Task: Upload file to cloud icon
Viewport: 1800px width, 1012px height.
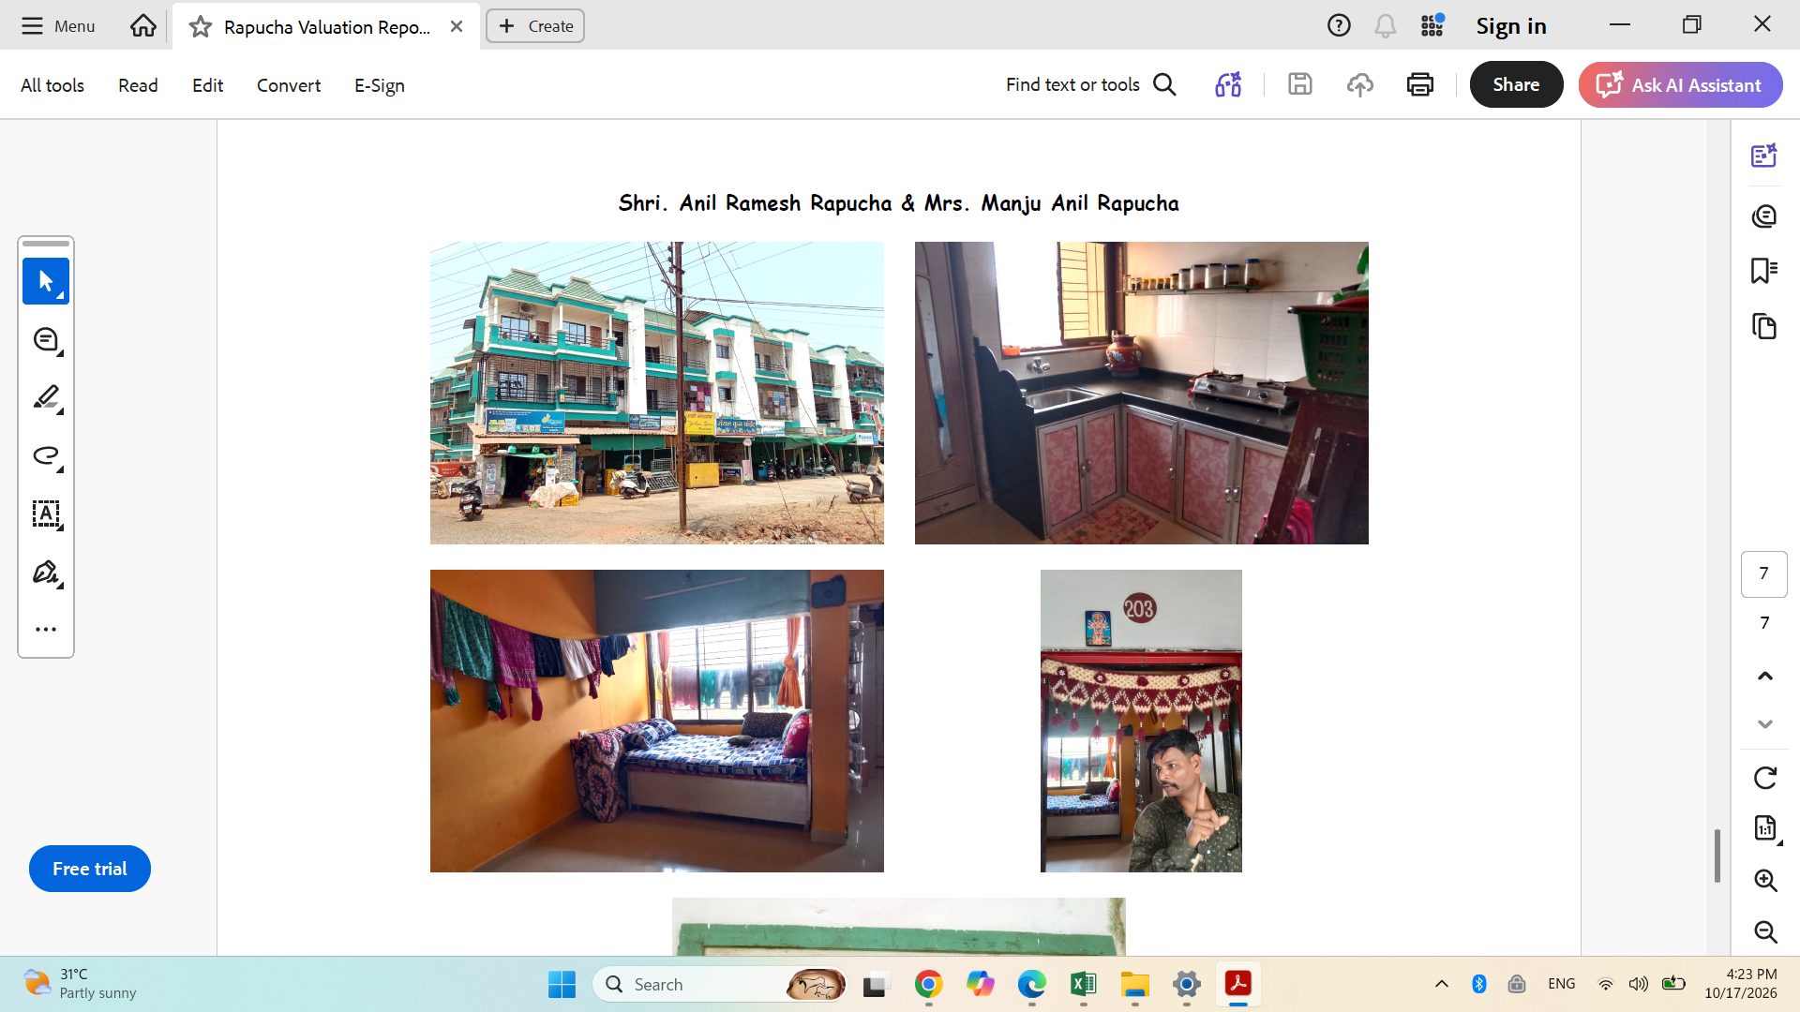Action: pos(1360,84)
